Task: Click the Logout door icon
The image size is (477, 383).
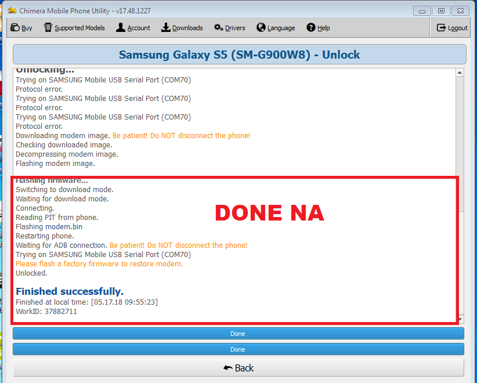Action: pyautogui.click(x=441, y=28)
